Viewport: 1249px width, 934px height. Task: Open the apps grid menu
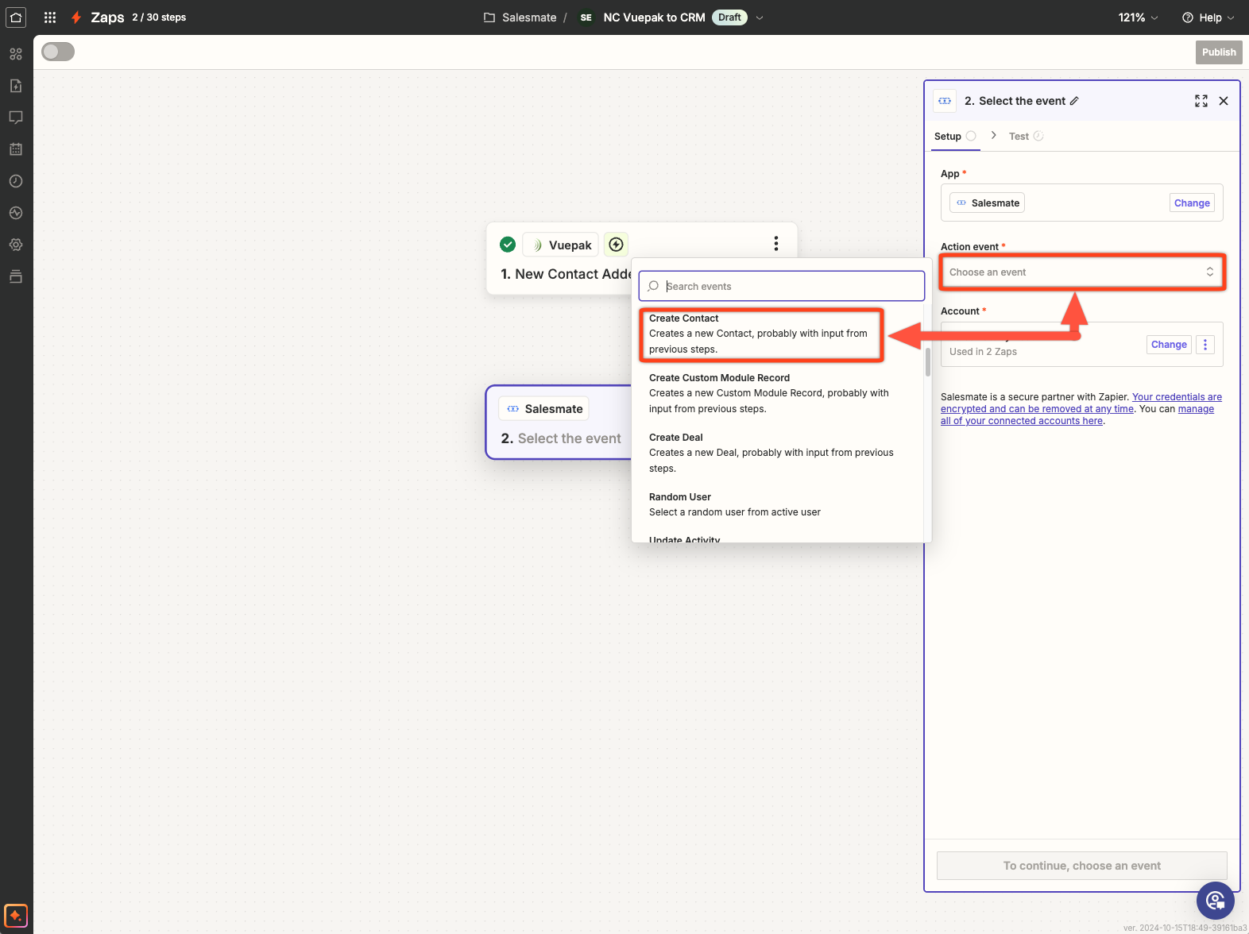(50, 17)
